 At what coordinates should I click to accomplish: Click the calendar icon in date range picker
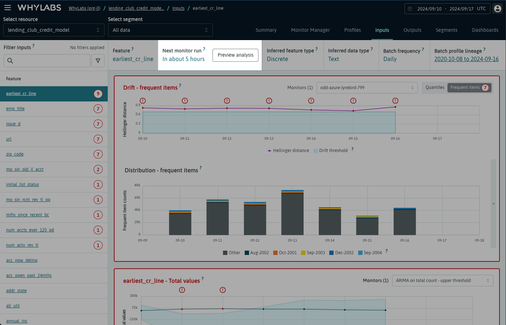410,9
